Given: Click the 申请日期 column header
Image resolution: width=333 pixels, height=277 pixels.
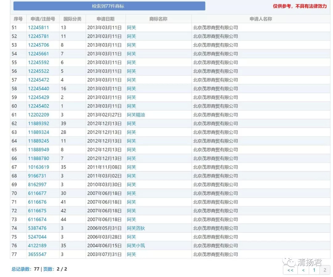Looking at the screenshot, I should [105, 19].
